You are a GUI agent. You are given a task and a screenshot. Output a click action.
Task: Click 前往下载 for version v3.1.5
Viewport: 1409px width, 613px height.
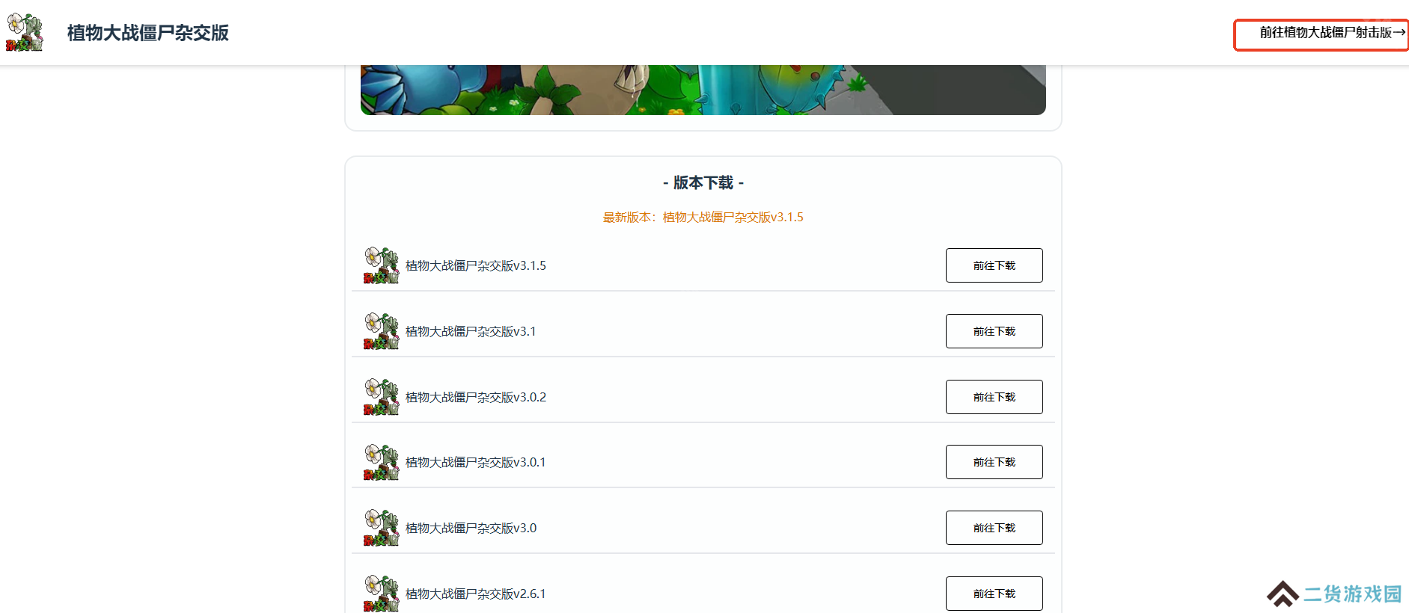point(994,265)
